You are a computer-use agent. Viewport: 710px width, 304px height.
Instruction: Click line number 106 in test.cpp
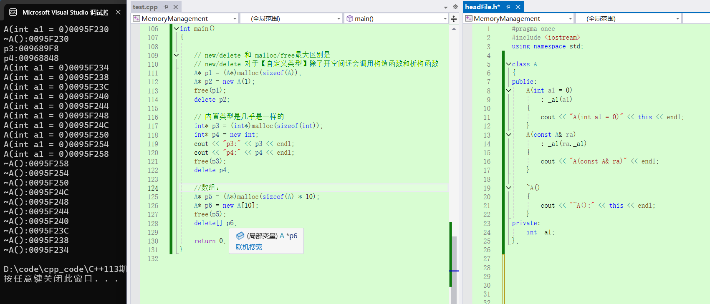click(x=153, y=29)
